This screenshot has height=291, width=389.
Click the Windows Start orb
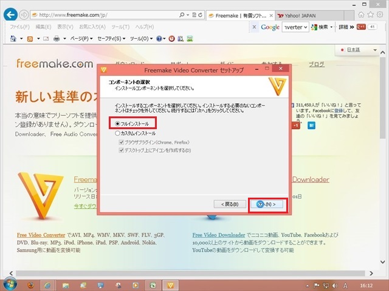10,284
